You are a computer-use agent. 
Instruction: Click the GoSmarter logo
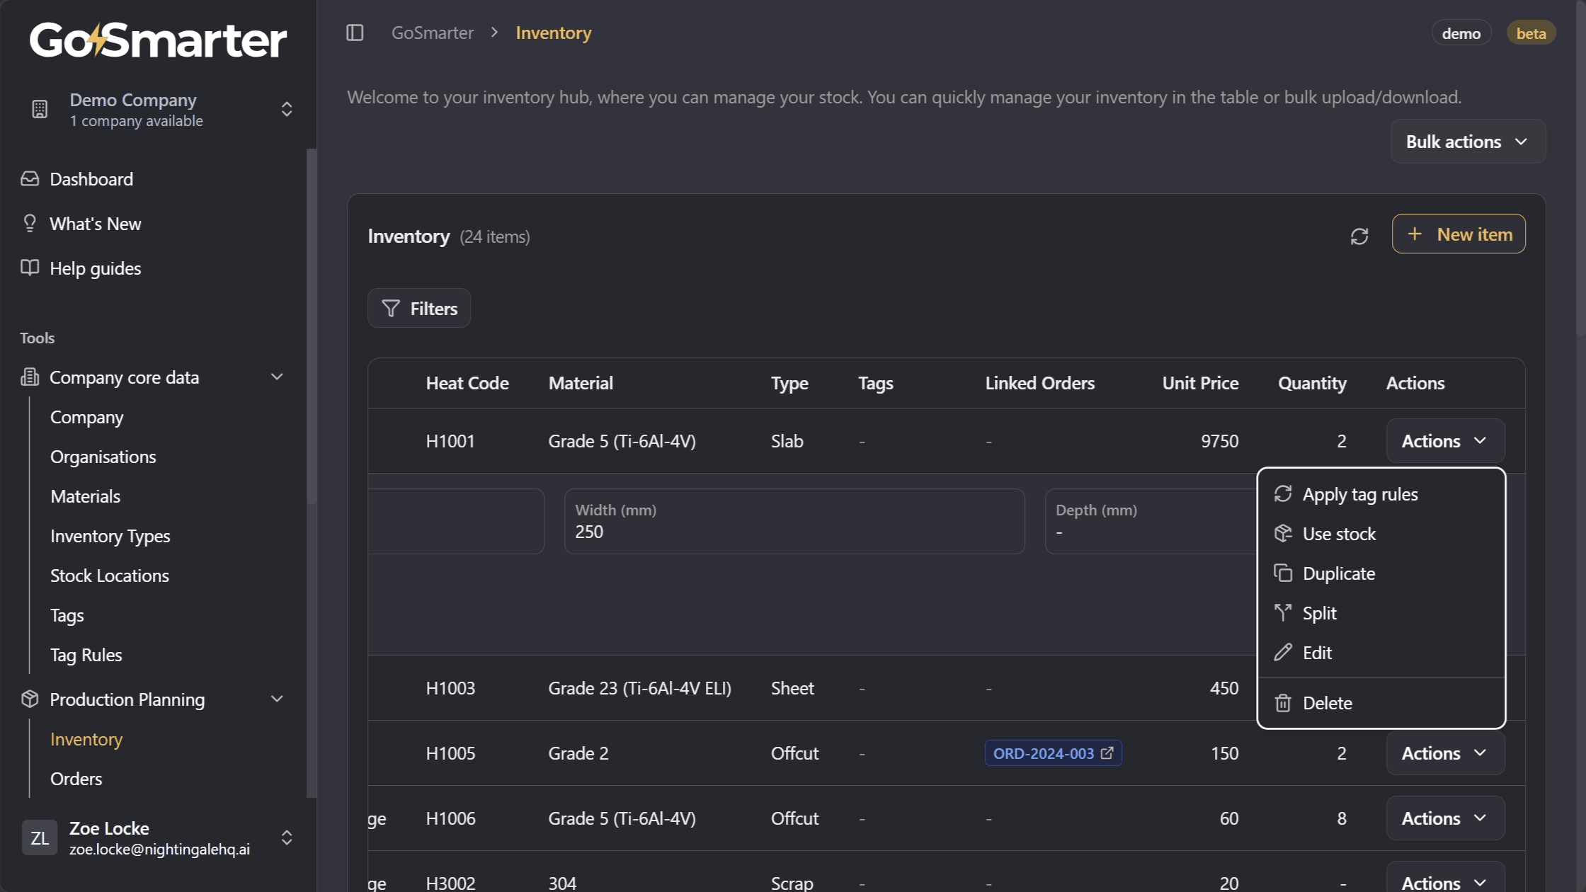point(158,40)
